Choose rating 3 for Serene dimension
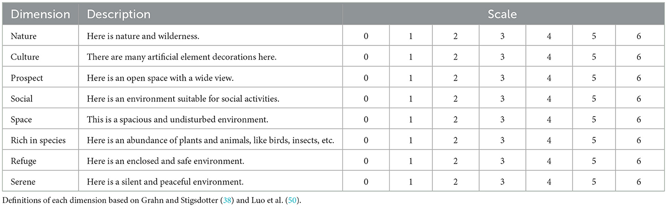The image size is (667, 207). point(502,182)
